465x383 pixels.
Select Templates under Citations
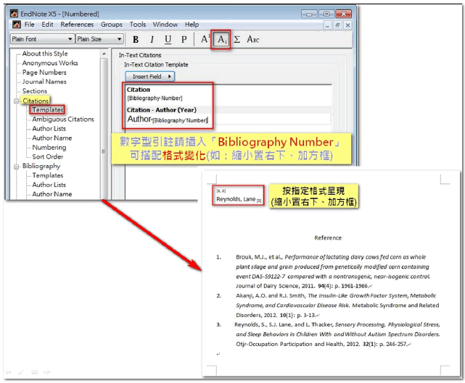[x=47, y=110]
